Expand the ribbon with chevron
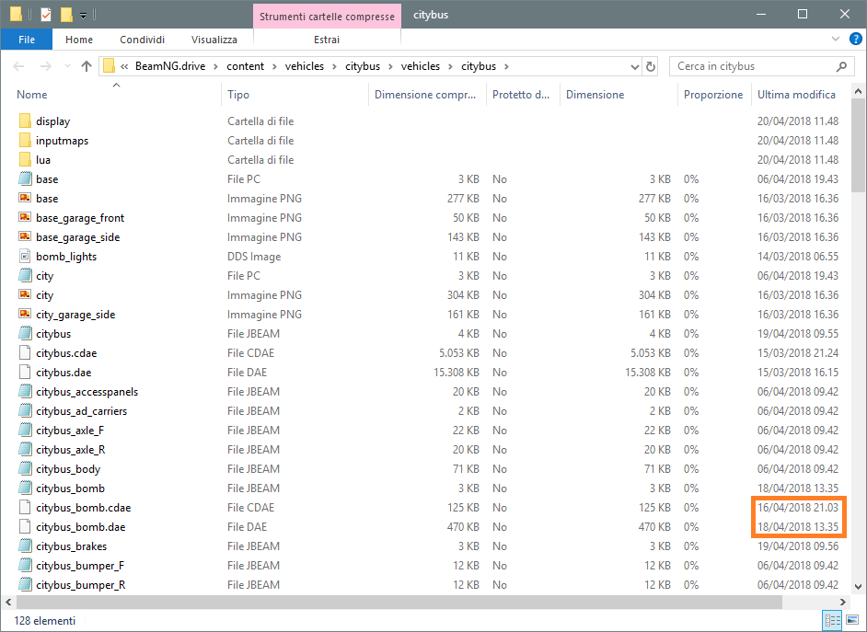The width and height of the screenshot is (867, 632). tap(836, 39)
